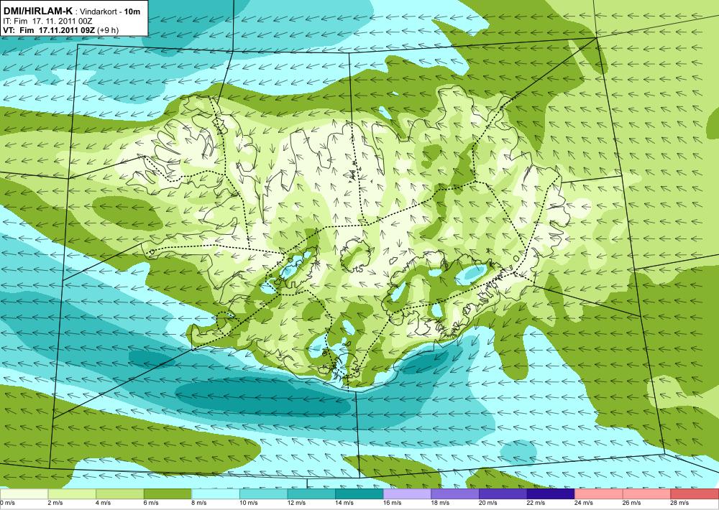This screenshot has width=719, height=510.
Task: Select the light yellow-green 2–4 m/s legend swatch
Action: click(71, 494)
